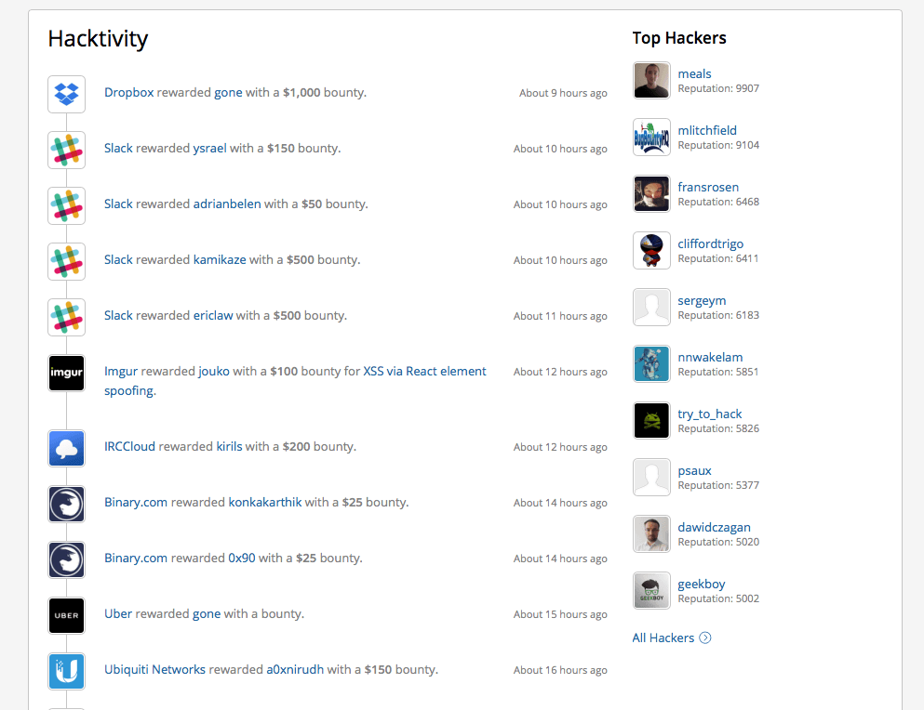Click the "About 15 hours ago" timestamp
The width and height of the screenshot is (924, 710).
(560, 614)
